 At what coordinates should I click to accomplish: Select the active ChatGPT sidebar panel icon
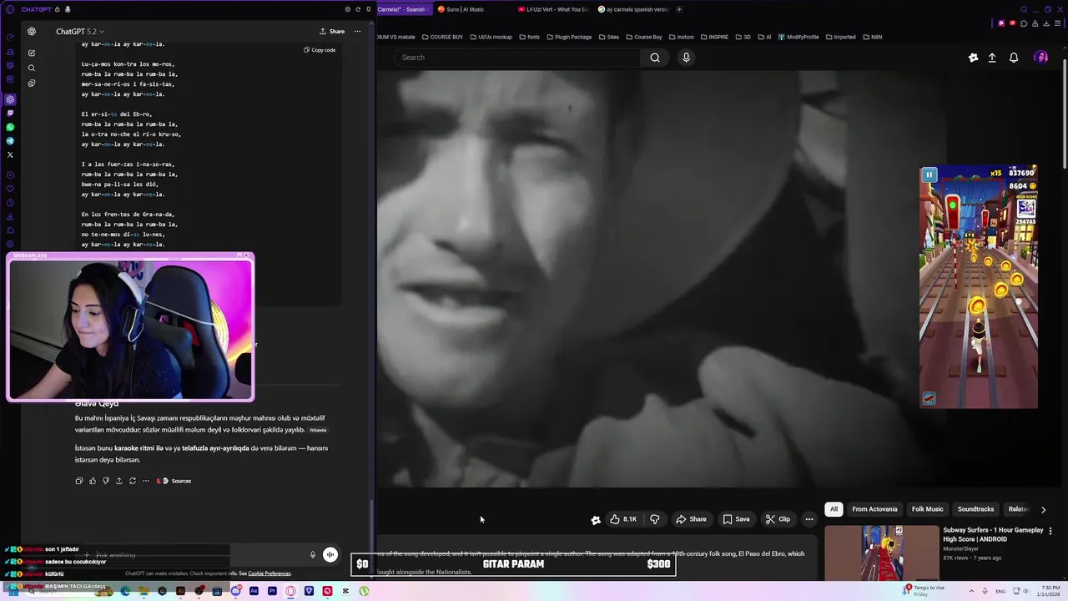(10, 99)
